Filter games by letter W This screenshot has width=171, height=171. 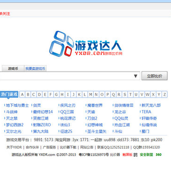point(147,95)
